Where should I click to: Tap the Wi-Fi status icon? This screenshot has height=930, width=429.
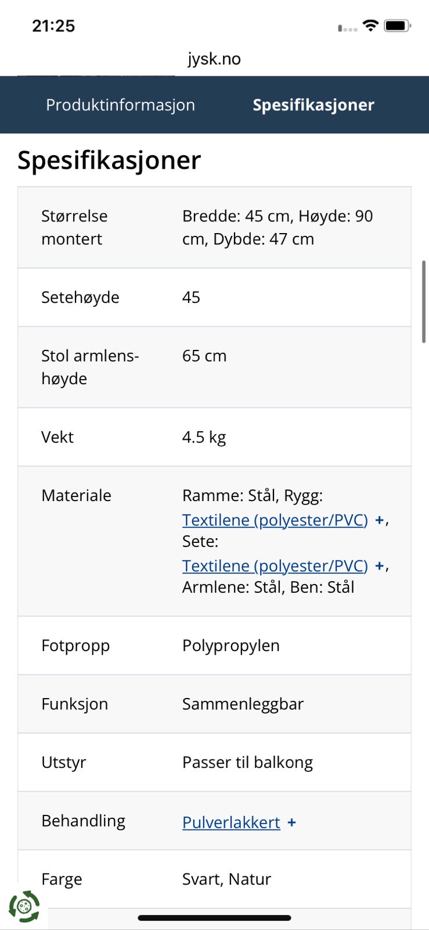pyautogui.click(x=370, y=26)
